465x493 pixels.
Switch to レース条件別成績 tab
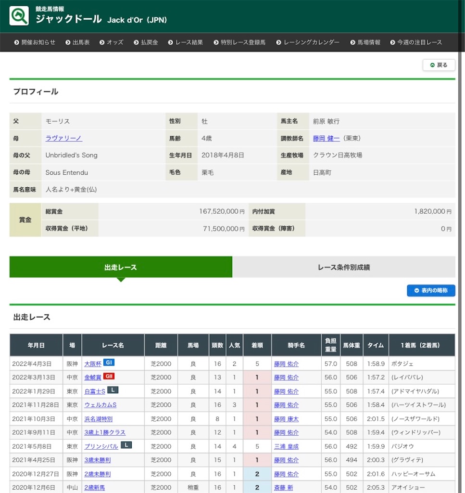344,267
